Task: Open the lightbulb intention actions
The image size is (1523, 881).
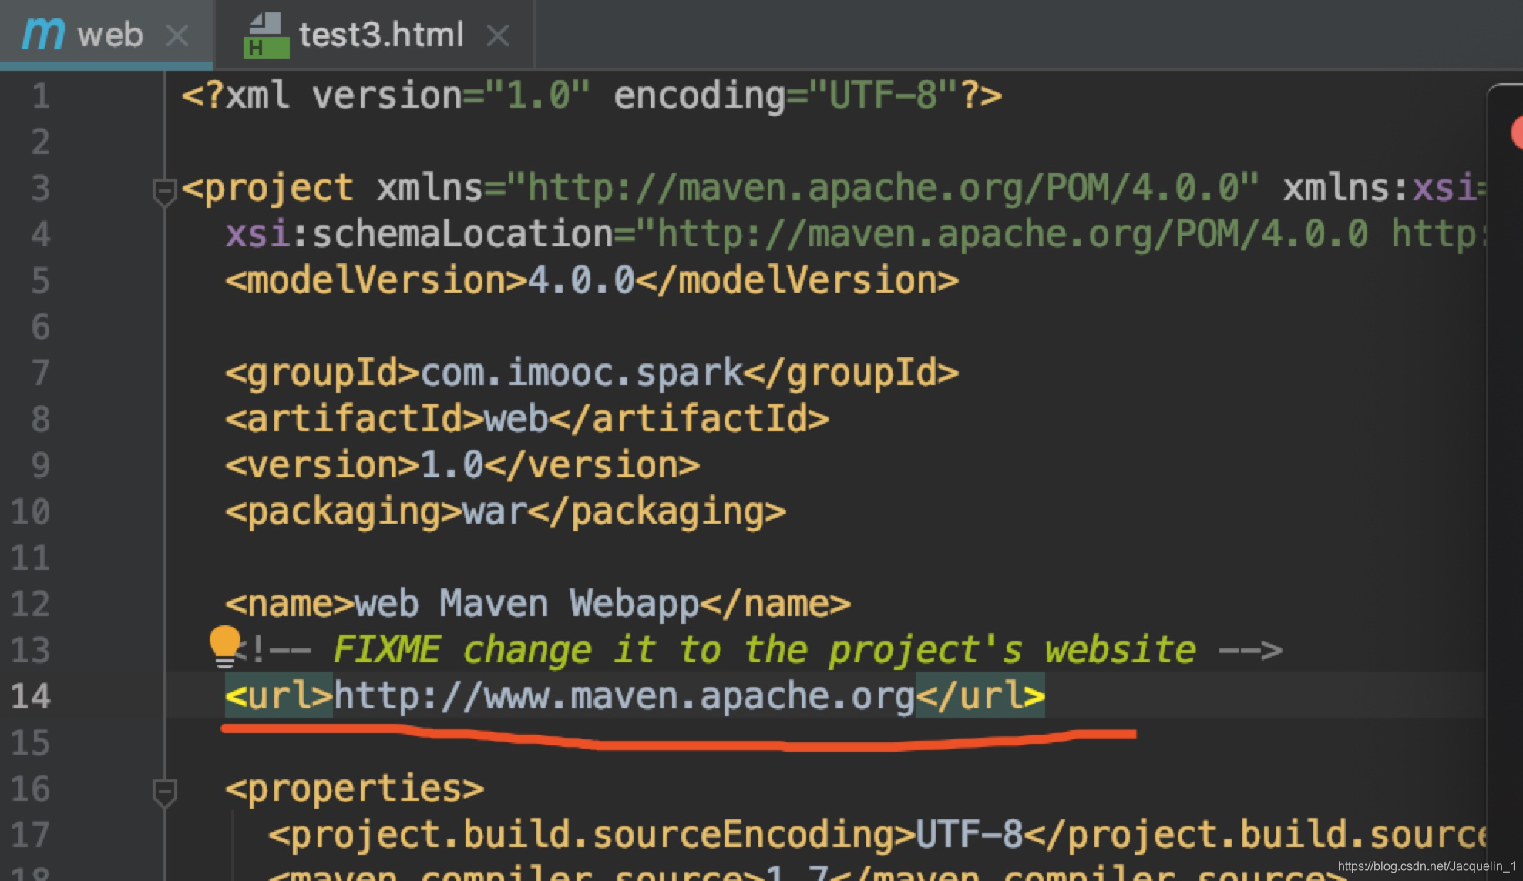Action: click(x=225, y=646)
